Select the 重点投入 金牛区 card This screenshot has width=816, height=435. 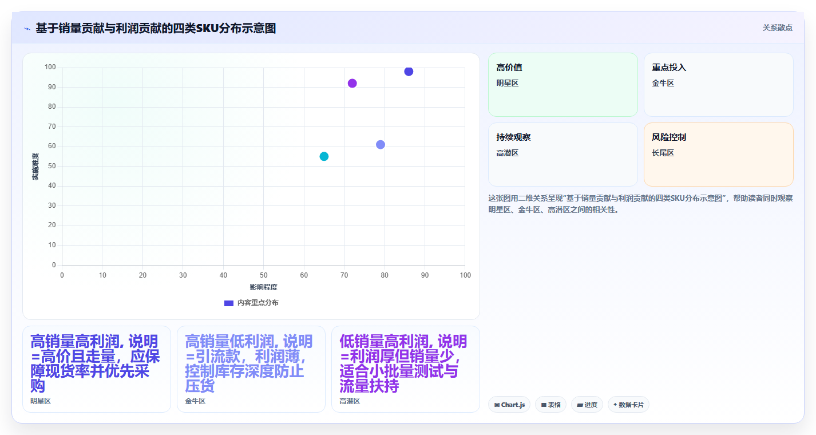click(x=718, y=85)
